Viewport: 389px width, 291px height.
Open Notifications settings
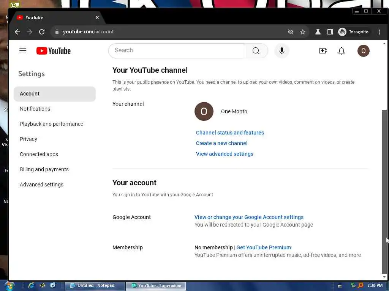click(35, 109)
